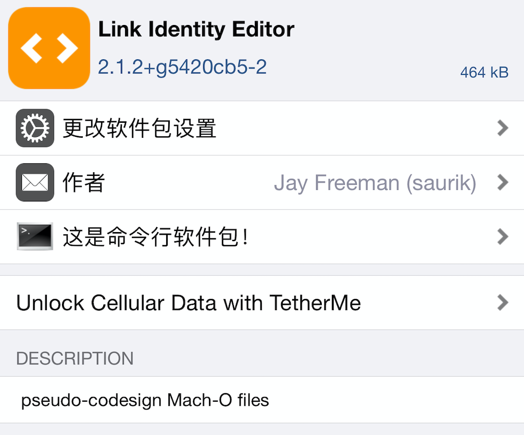
Task: Tap the gear icon for package settings
Action: [x=35, y=128]
